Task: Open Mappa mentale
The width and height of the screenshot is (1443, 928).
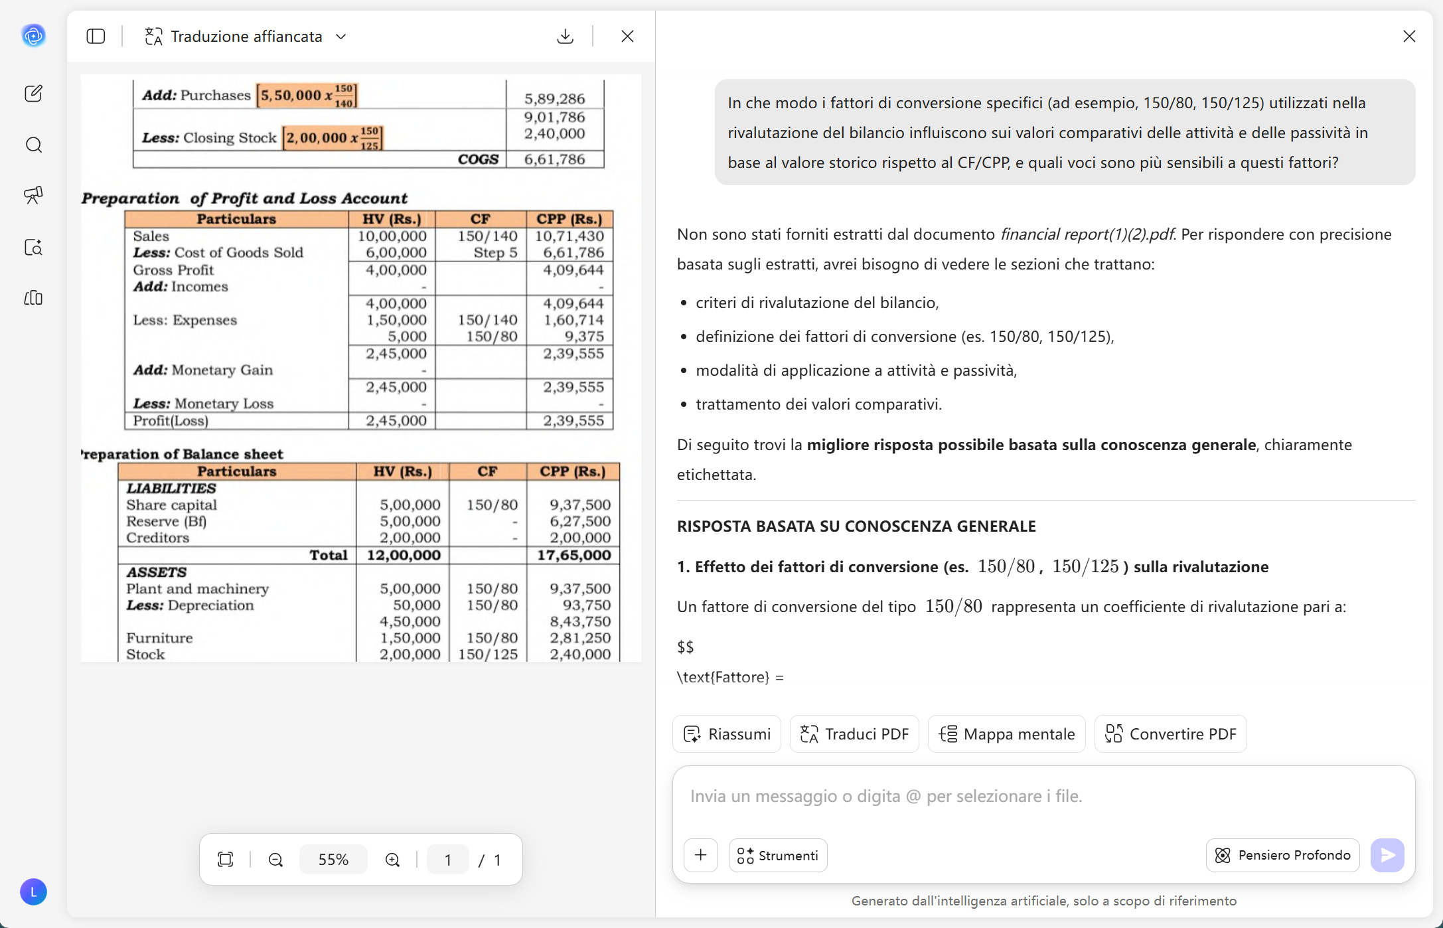Action: click(1006, 734)
